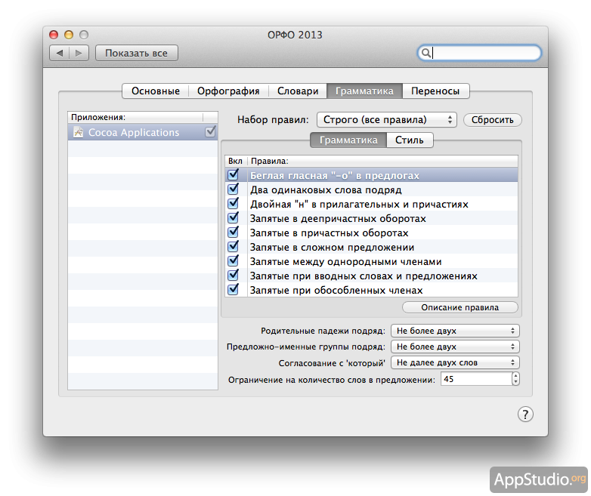Click the search magnifier icon

pos(425,53)
